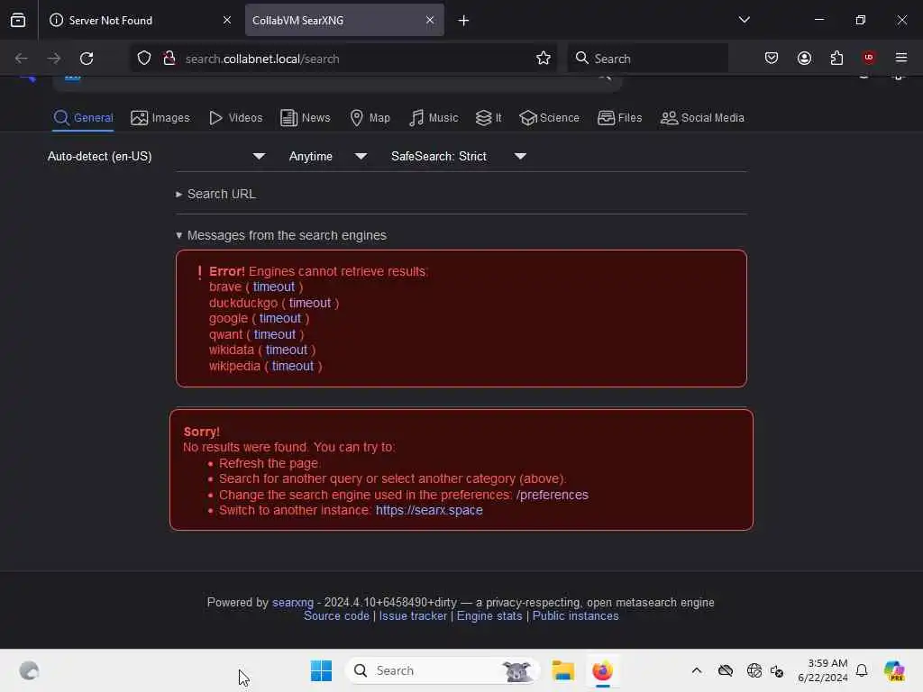Open Public instances footer link
The image size is (923, 692).
click(x=576, y=616)
